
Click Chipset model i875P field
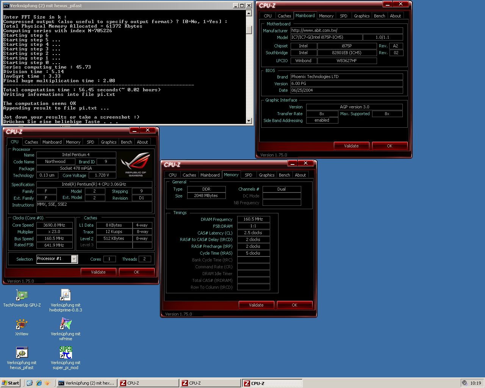[x=347, y=46]
